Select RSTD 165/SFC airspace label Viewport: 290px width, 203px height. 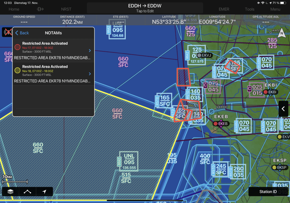[x=163, y=101]
